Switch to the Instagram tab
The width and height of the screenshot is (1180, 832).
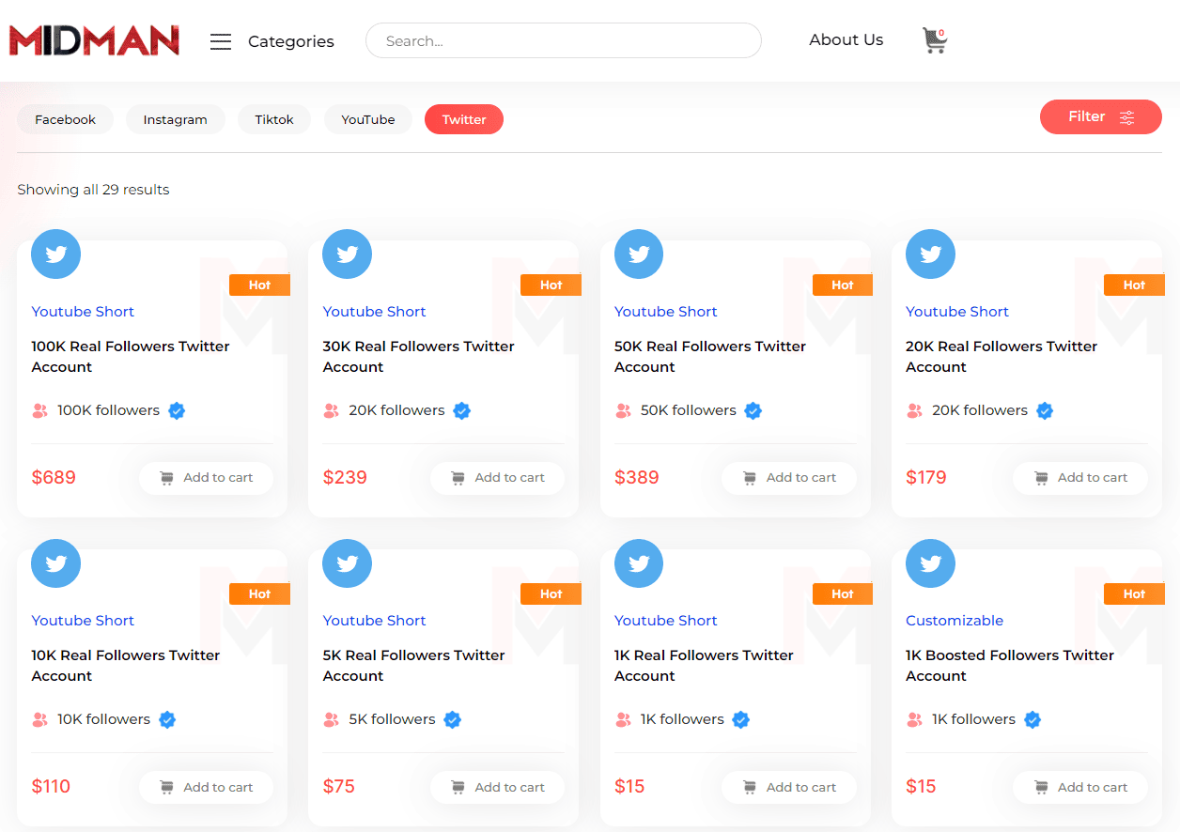click(x=175, y=119)
